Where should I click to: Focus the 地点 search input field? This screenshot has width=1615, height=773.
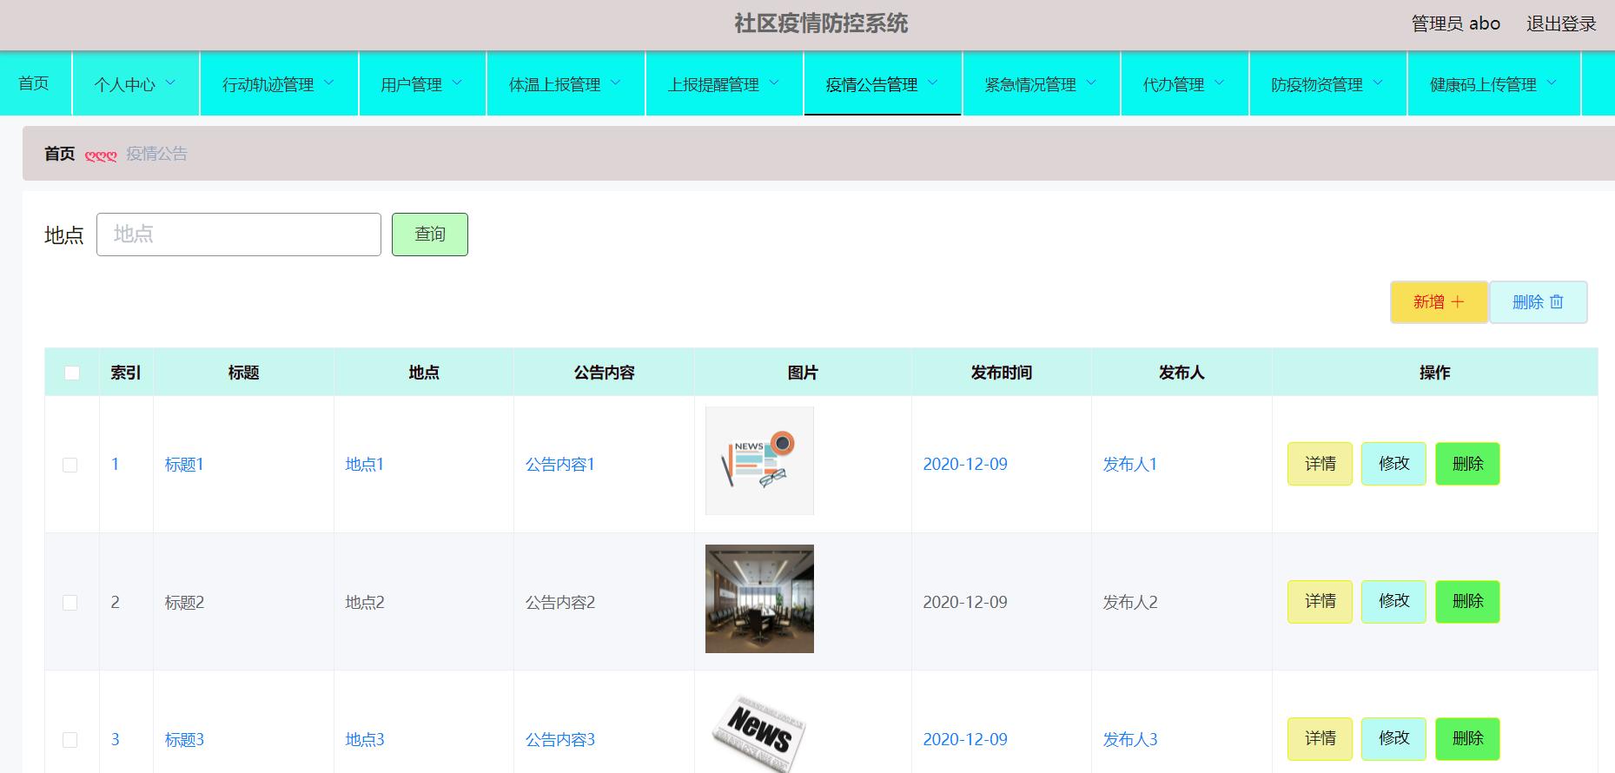pos(239,235)
